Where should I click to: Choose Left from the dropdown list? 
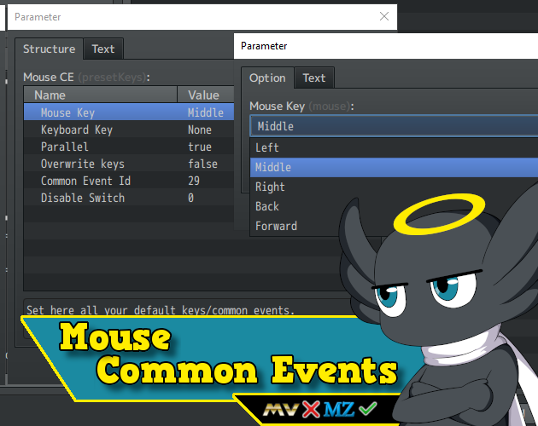394,147
